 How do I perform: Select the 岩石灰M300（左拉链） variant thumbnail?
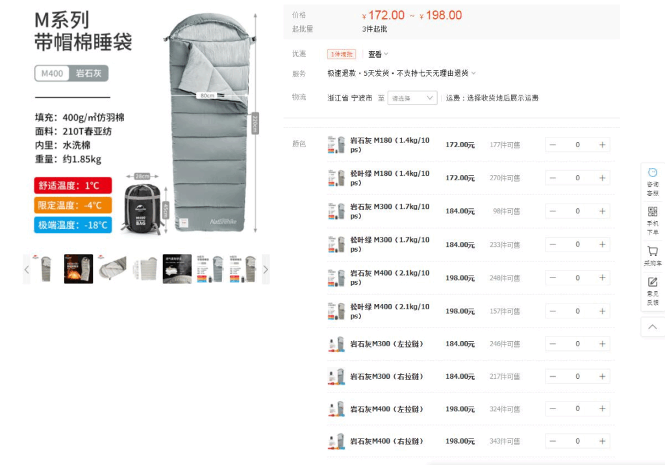pos(336,344)
